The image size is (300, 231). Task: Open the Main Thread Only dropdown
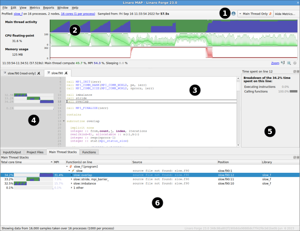point(255,14)
